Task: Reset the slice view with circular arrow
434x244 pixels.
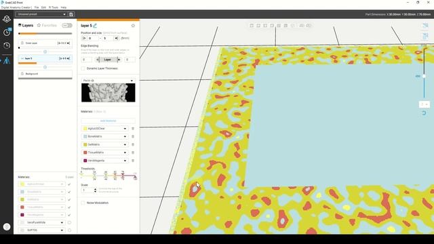Action: 424,113
